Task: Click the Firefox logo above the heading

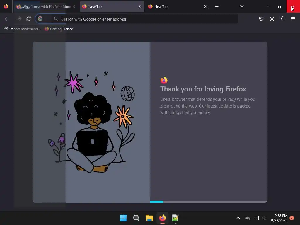Action: 164,80
